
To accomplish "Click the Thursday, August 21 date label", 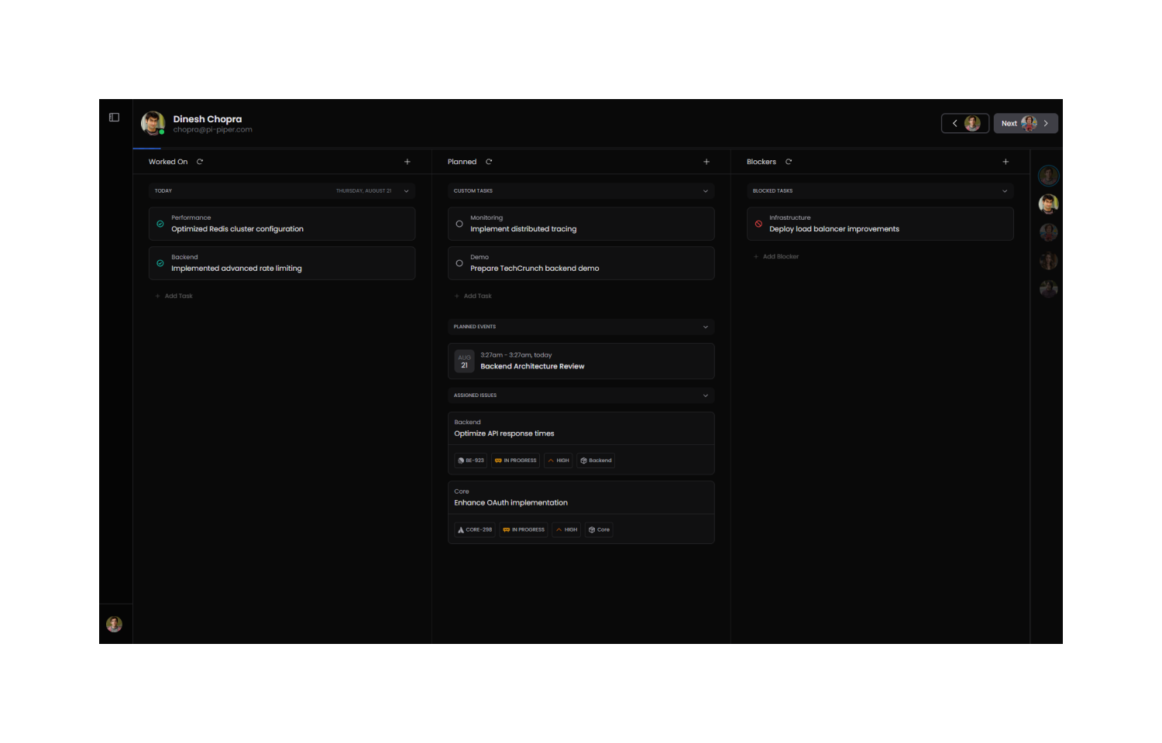I will point(364,191).
